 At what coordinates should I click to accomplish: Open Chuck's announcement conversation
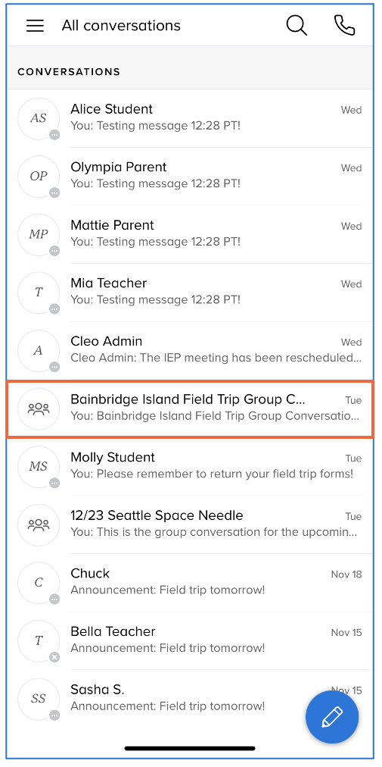point(190,583)
